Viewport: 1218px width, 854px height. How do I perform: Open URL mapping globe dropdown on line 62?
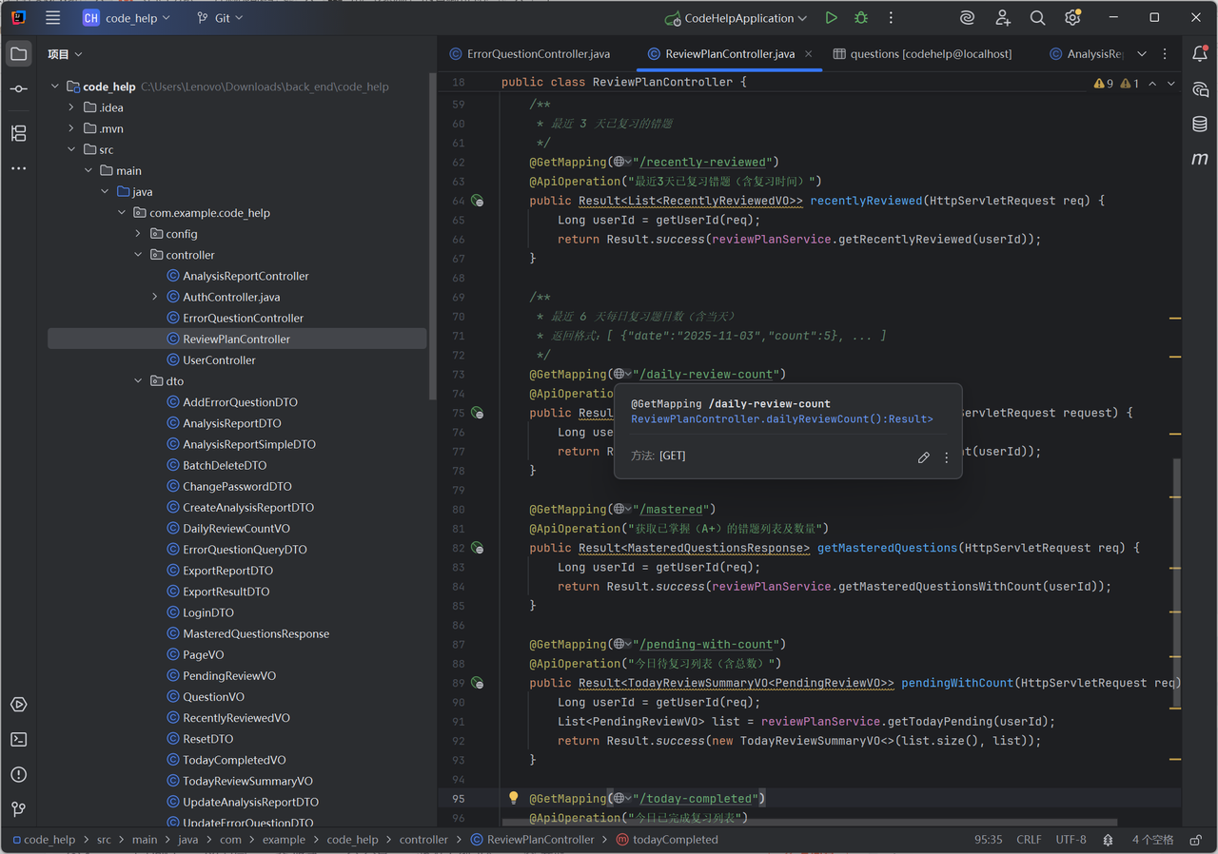pos(623,162)
